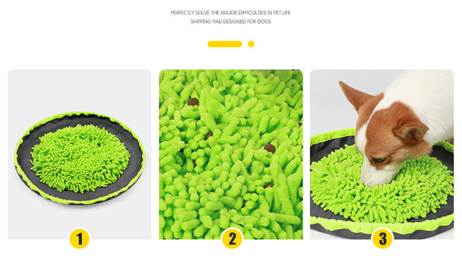Open the first snuffle mat product photo
This screenshot has width=462, height=264.
[80, 154]
